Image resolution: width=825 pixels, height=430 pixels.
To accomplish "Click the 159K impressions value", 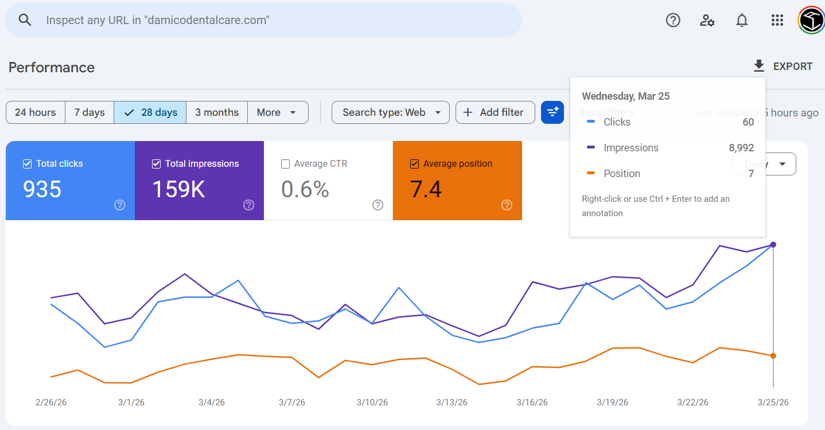I will [178, 189].
